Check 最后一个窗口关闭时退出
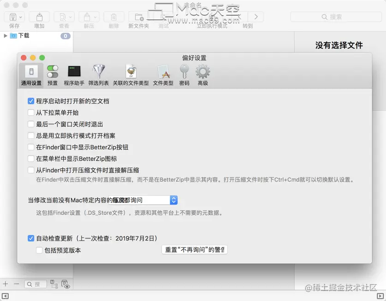The image size is (386, 301). coord(31,124)
